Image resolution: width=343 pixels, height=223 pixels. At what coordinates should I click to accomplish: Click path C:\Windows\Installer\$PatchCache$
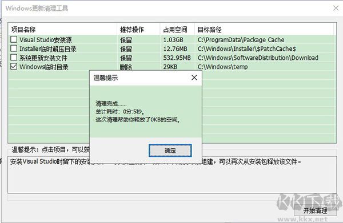pyautogui.click(x=247, y=49)
